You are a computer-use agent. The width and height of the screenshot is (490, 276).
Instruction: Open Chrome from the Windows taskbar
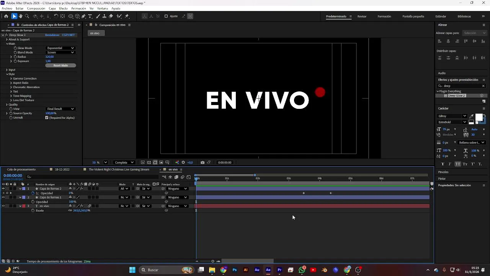(x=223, y=270)
